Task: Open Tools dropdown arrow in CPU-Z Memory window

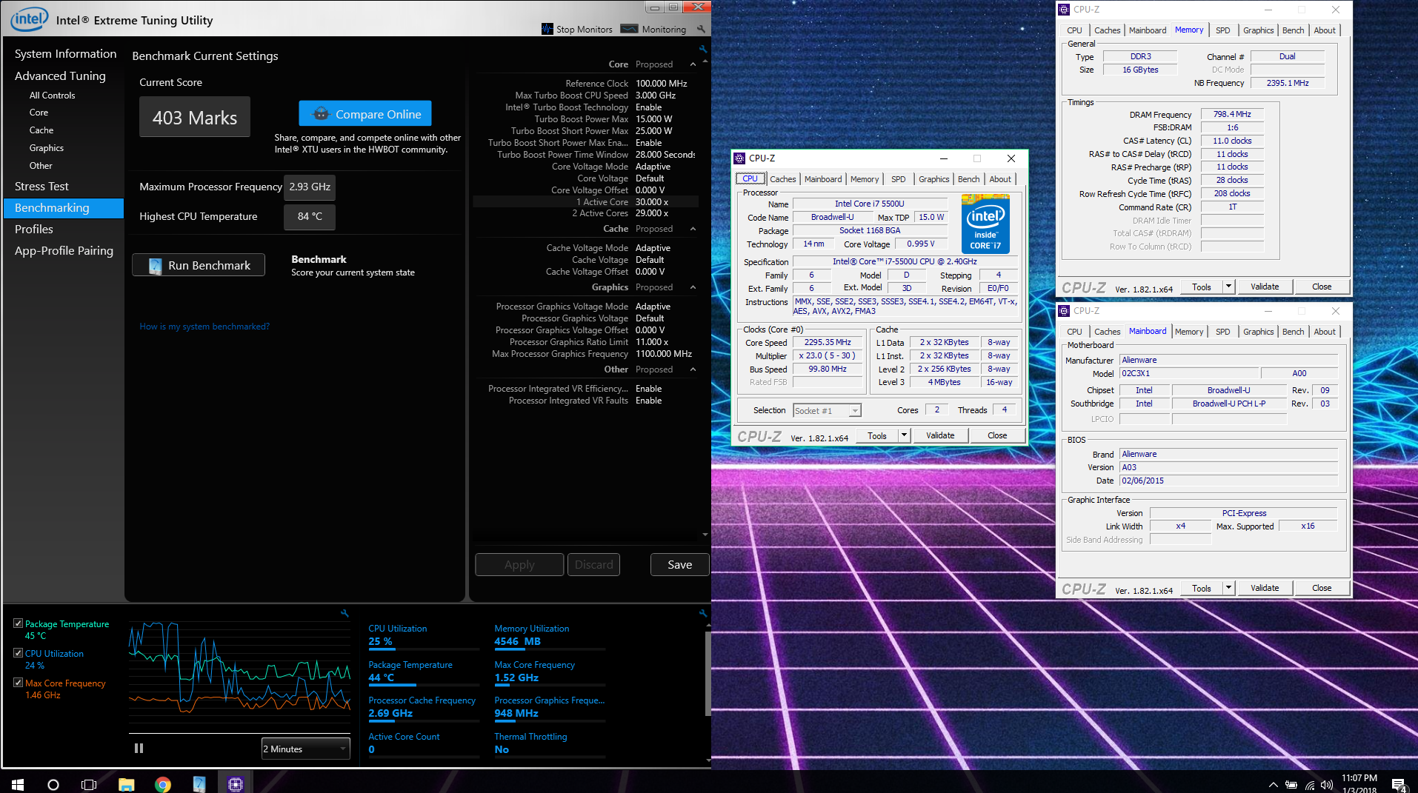Action: [x=1228, y=287]
